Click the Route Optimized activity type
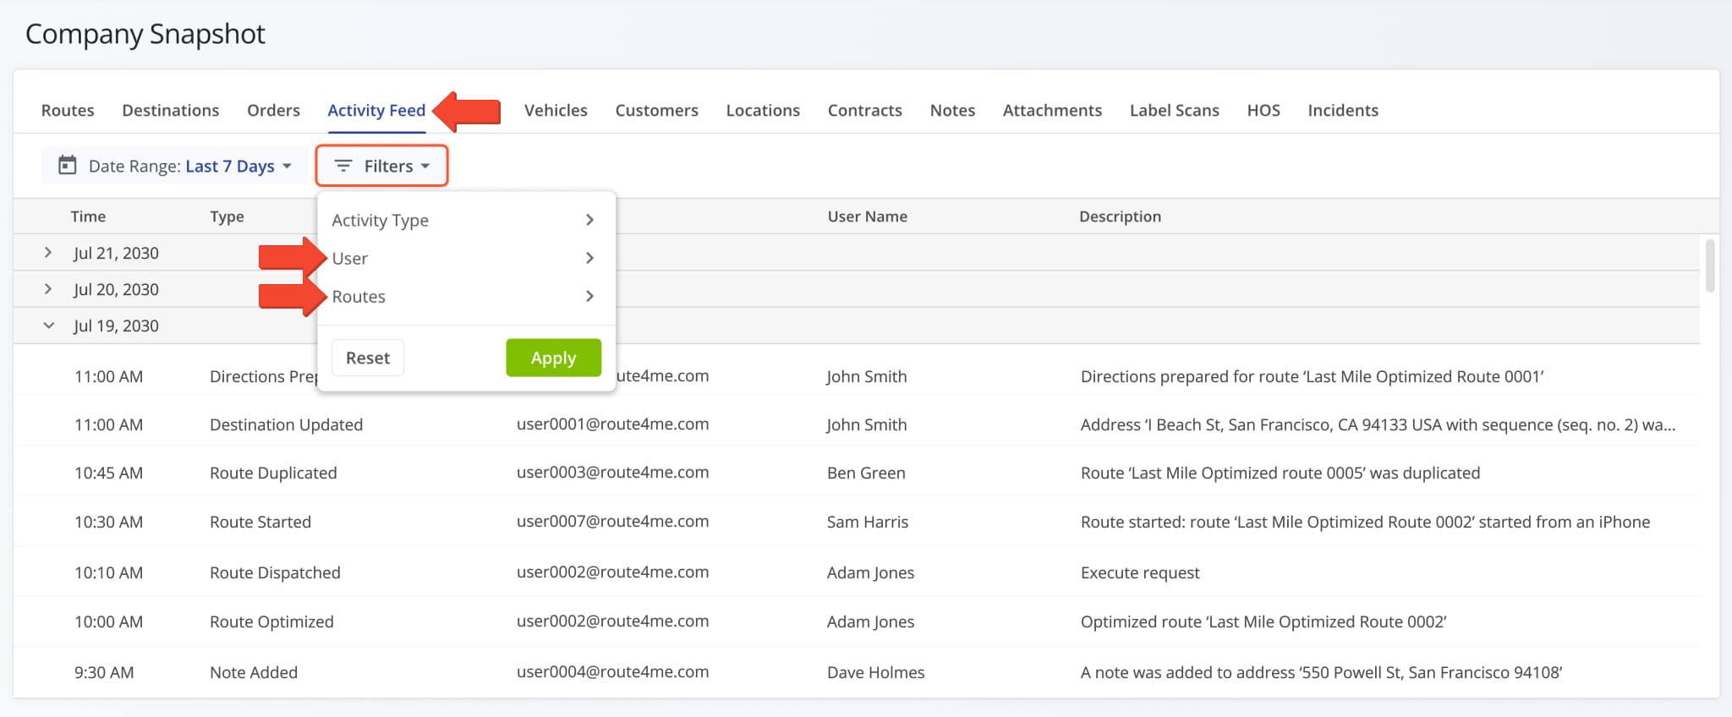Image resolution: width=1732 pixels, height=717 pixels. point(271,621)
